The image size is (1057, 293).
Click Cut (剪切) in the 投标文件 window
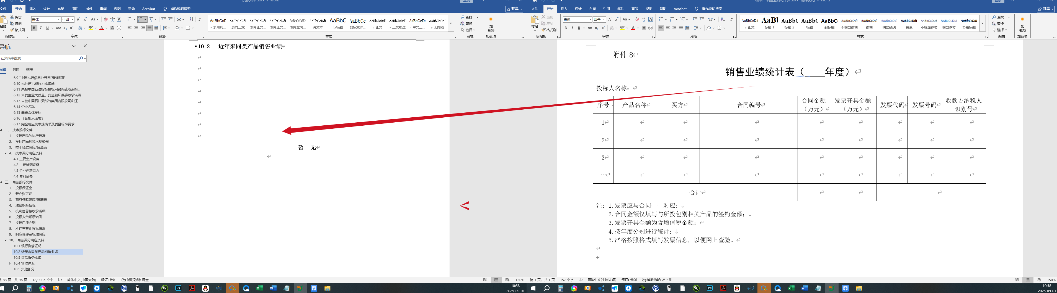[16, 18]
